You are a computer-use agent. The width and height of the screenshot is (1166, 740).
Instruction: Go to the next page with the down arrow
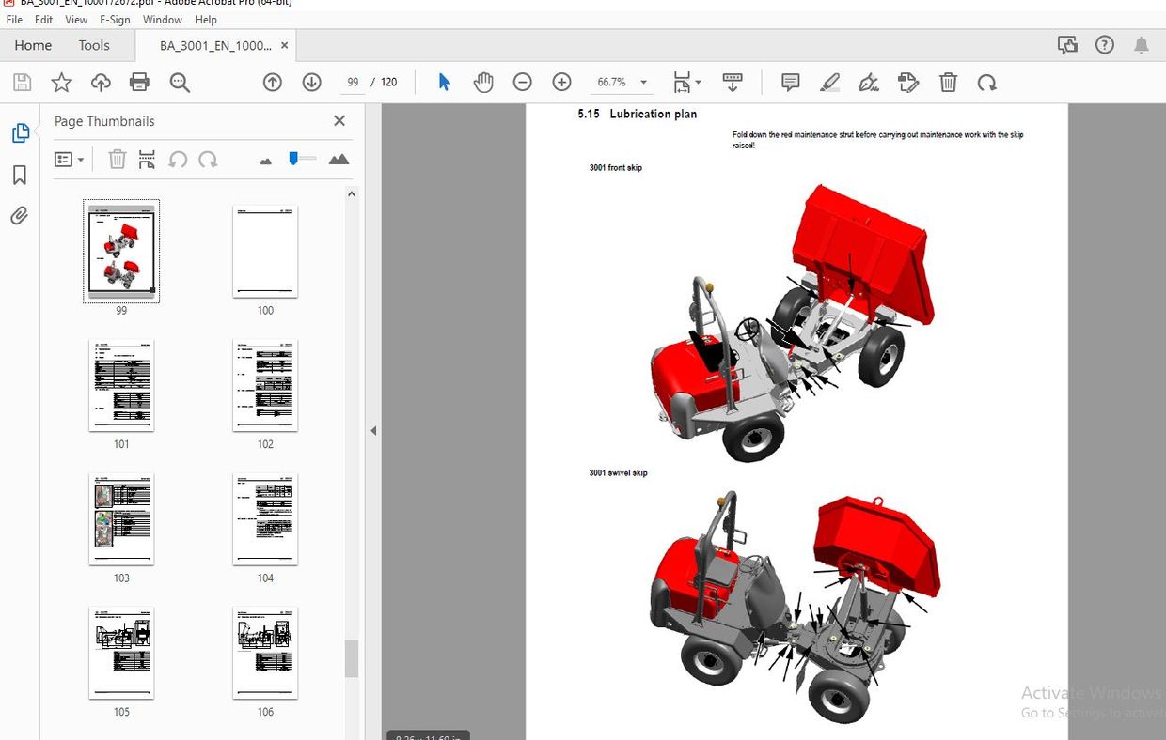[311, 82]
